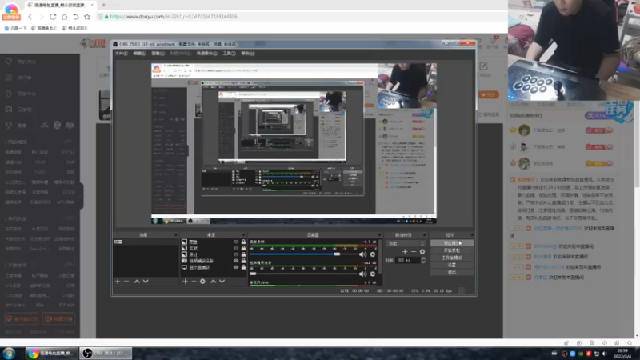
Task: Click the transition duration 300 ms field
Action: [408, 260]
